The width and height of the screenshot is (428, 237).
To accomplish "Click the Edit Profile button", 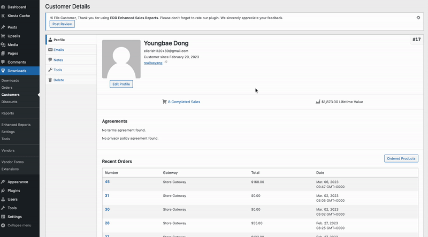I will pyautogui.click(x=121, y=84).
